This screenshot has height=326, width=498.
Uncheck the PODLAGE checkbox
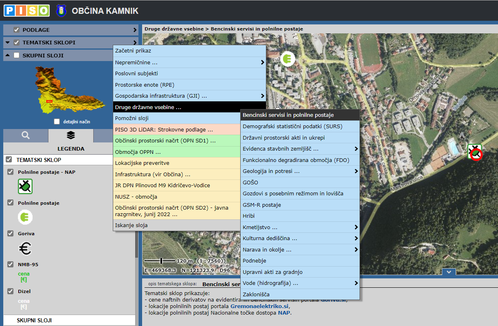(17, 30)
